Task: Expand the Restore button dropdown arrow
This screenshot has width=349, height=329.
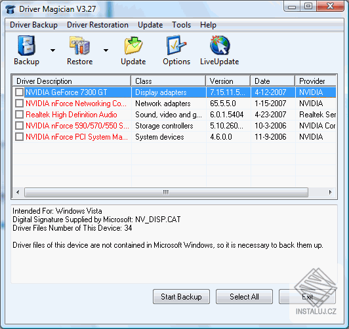Action: [x=106, y=50]
